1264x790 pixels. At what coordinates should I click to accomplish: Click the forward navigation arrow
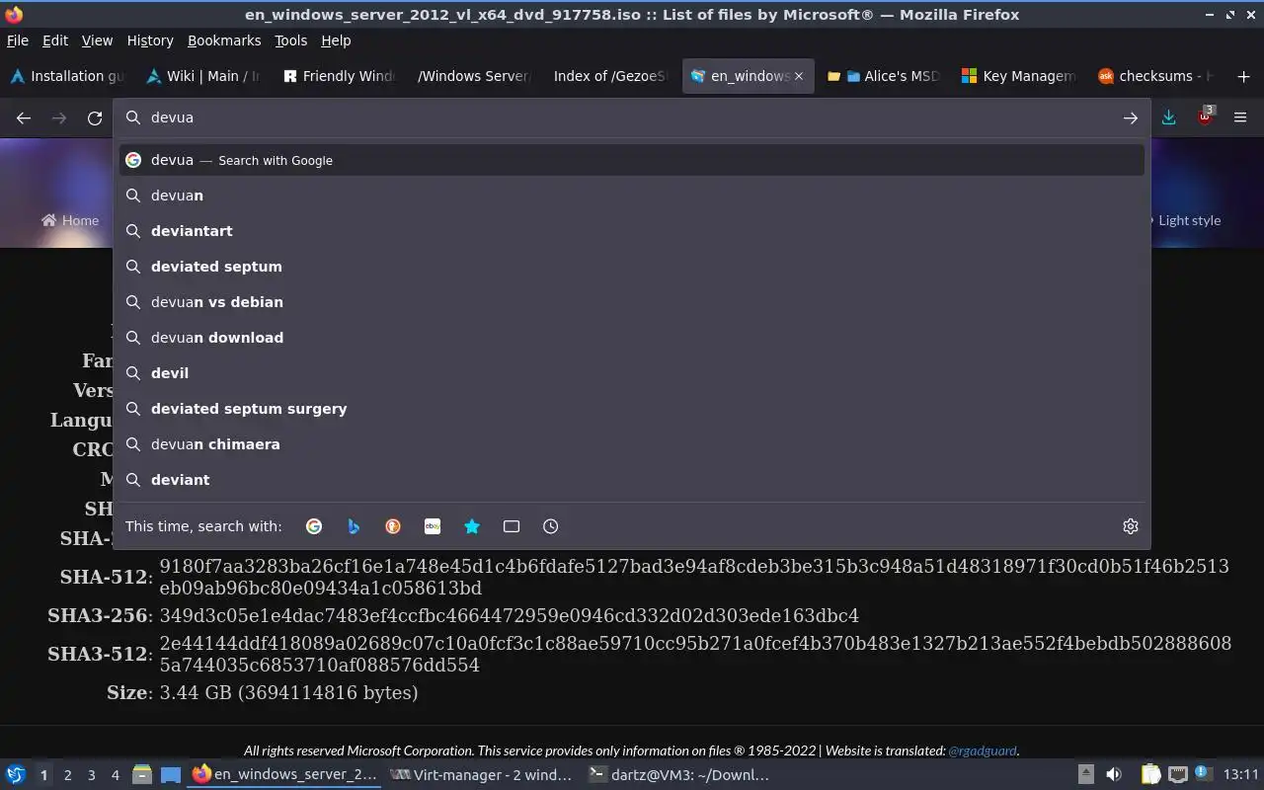coord(59,118)
